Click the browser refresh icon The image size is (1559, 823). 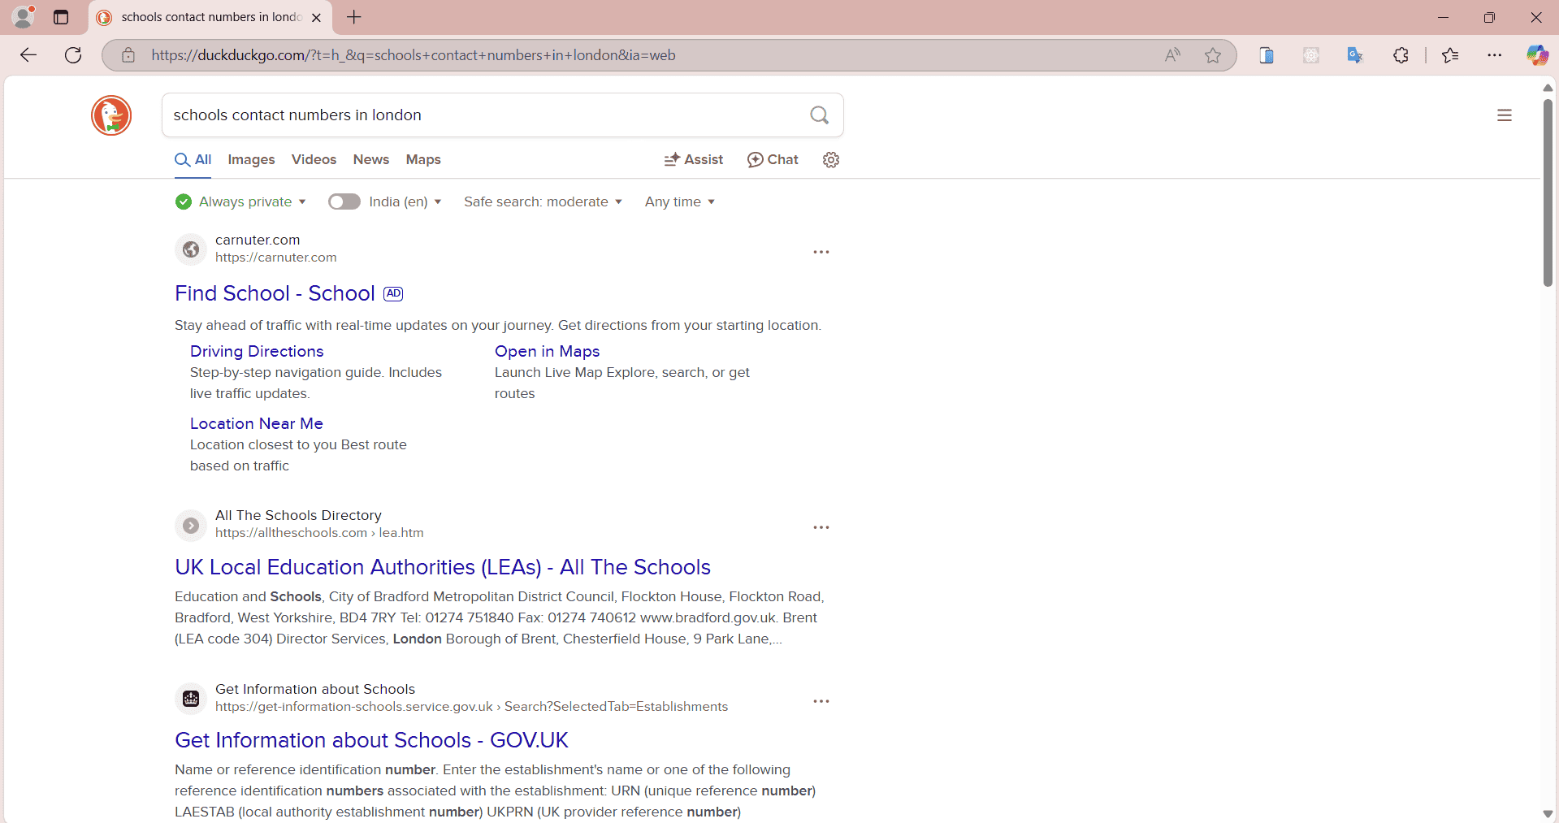(x=73, y=55)
